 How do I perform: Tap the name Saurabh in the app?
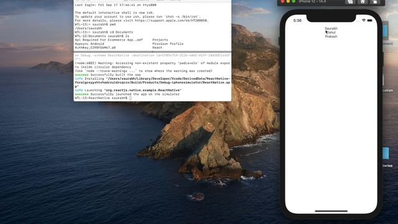(331, 29)
